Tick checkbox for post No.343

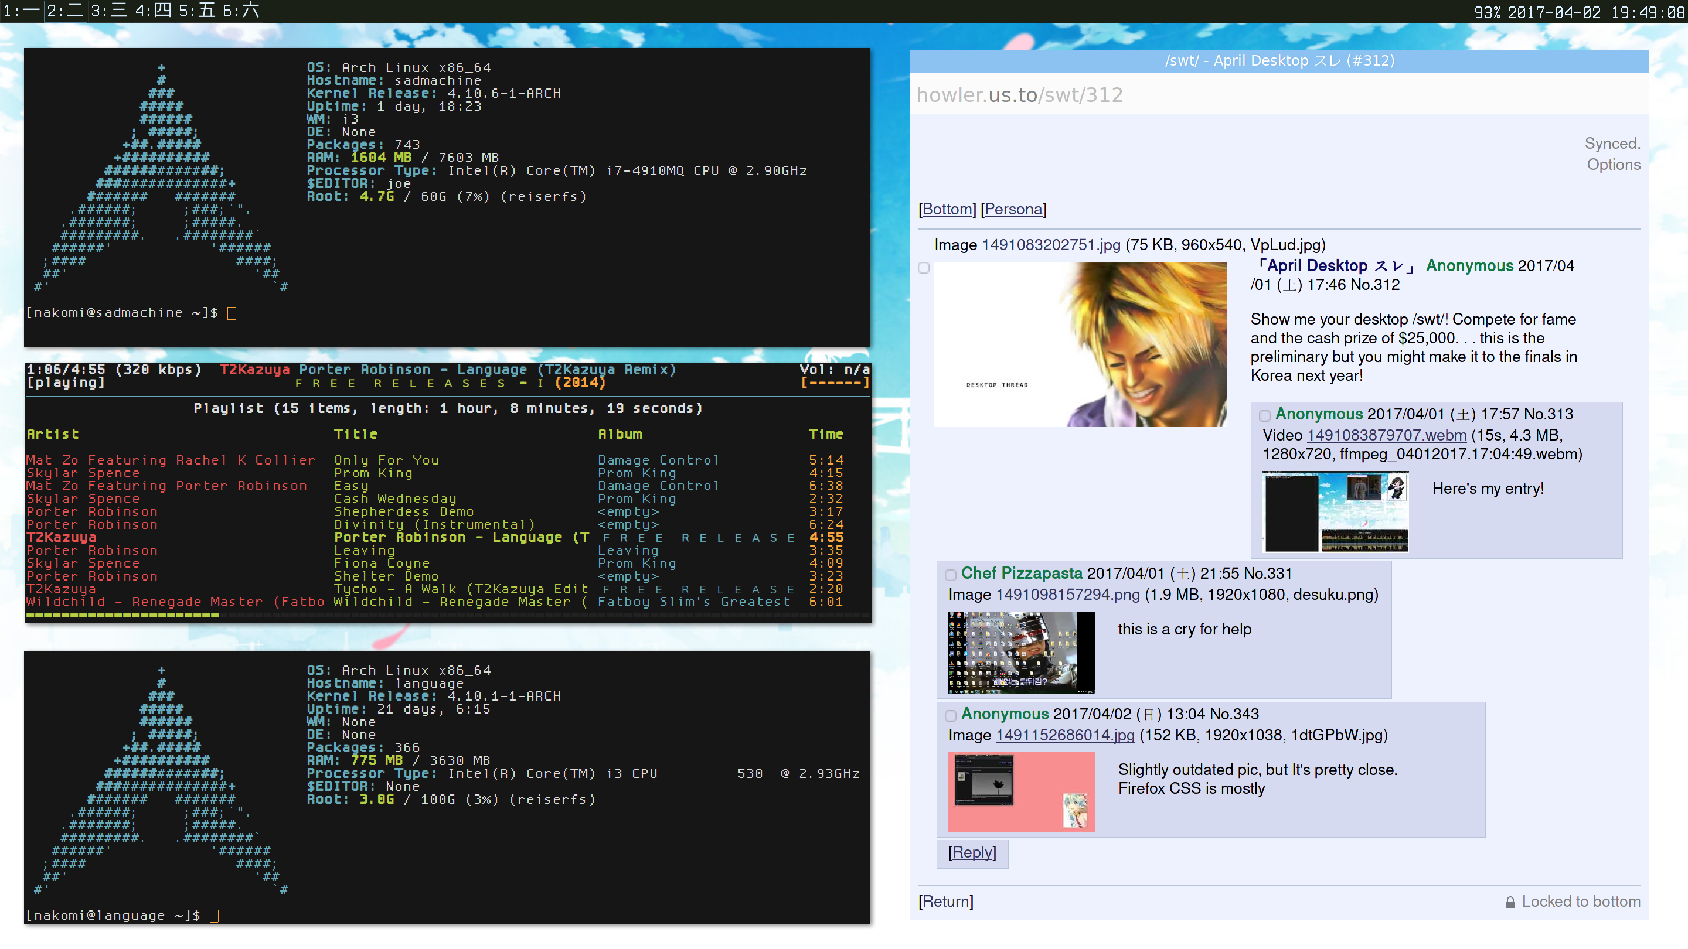[950, 715]
